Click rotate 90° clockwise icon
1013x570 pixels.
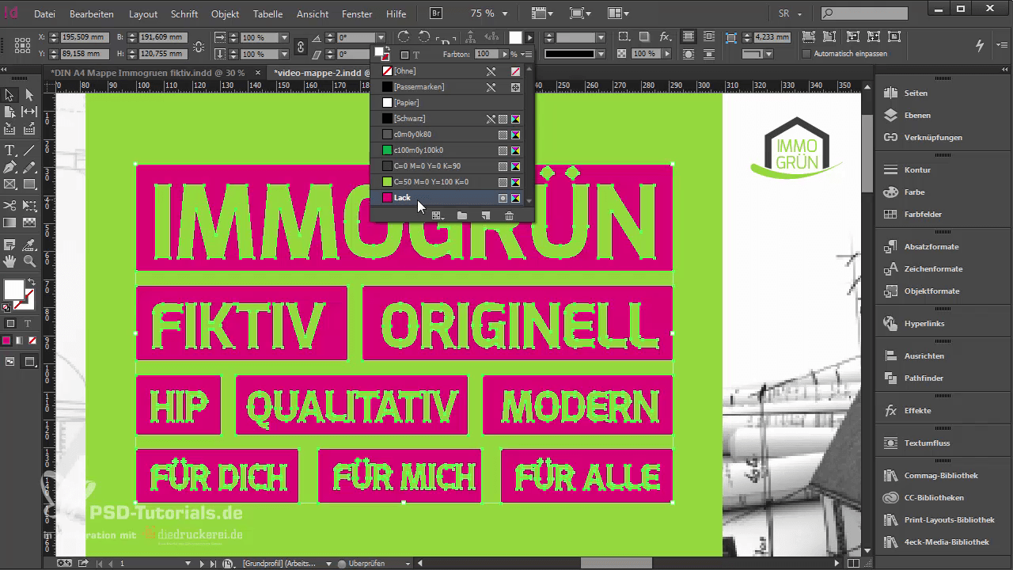pyautogui.click(x=404, y=36)
